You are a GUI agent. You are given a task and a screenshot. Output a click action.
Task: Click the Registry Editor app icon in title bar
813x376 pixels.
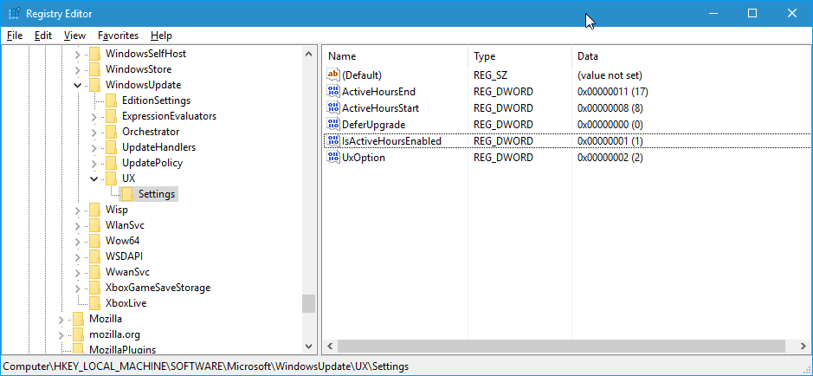coord(14,14)
